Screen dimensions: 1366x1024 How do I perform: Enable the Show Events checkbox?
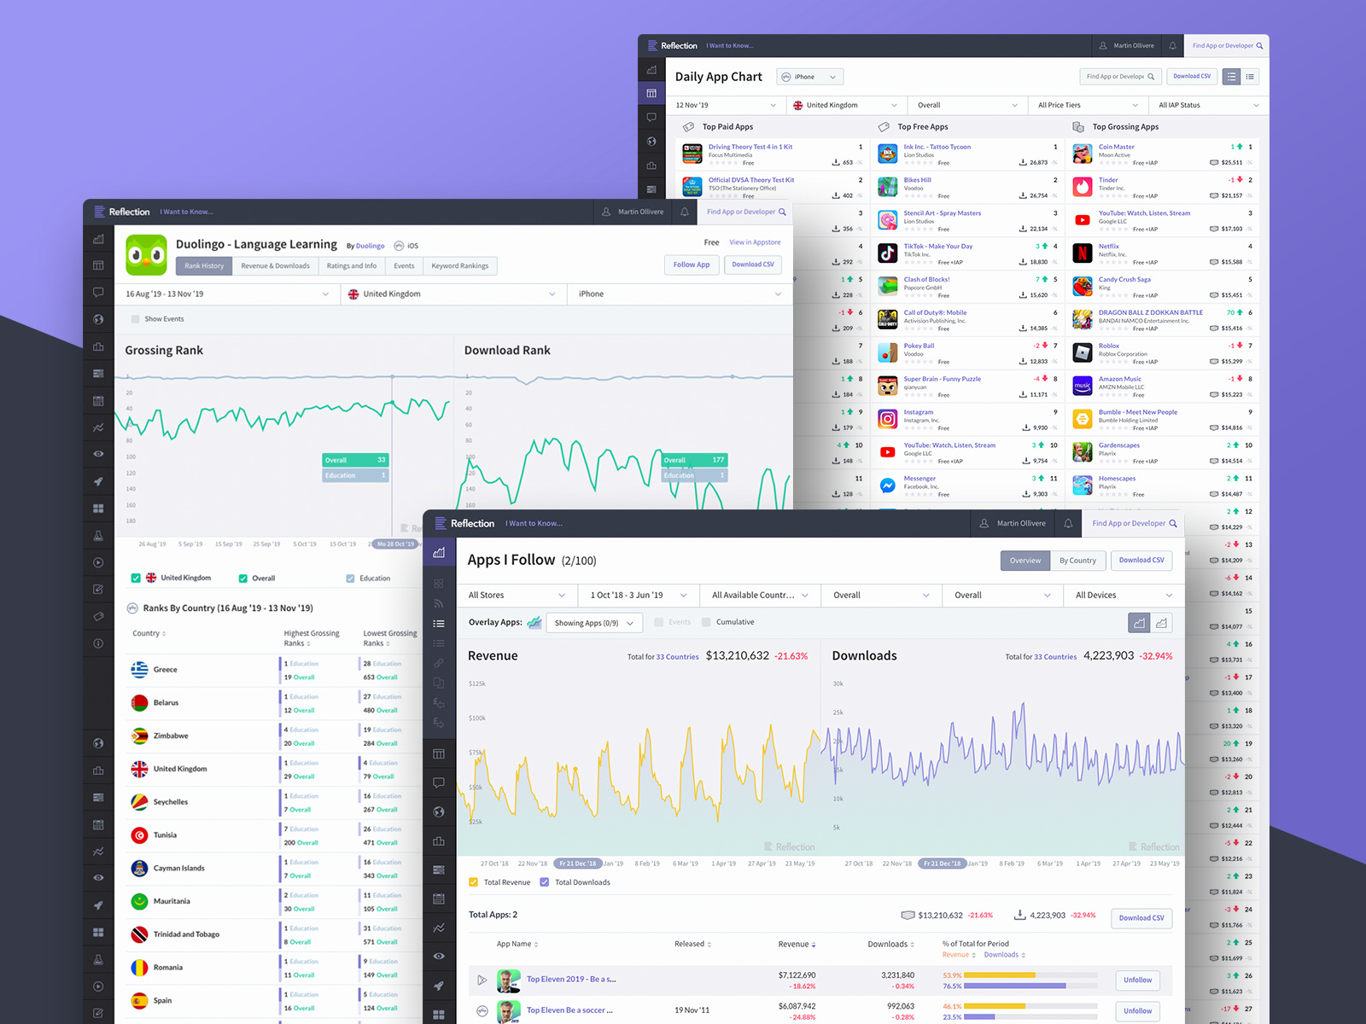[x=135, y=318]
